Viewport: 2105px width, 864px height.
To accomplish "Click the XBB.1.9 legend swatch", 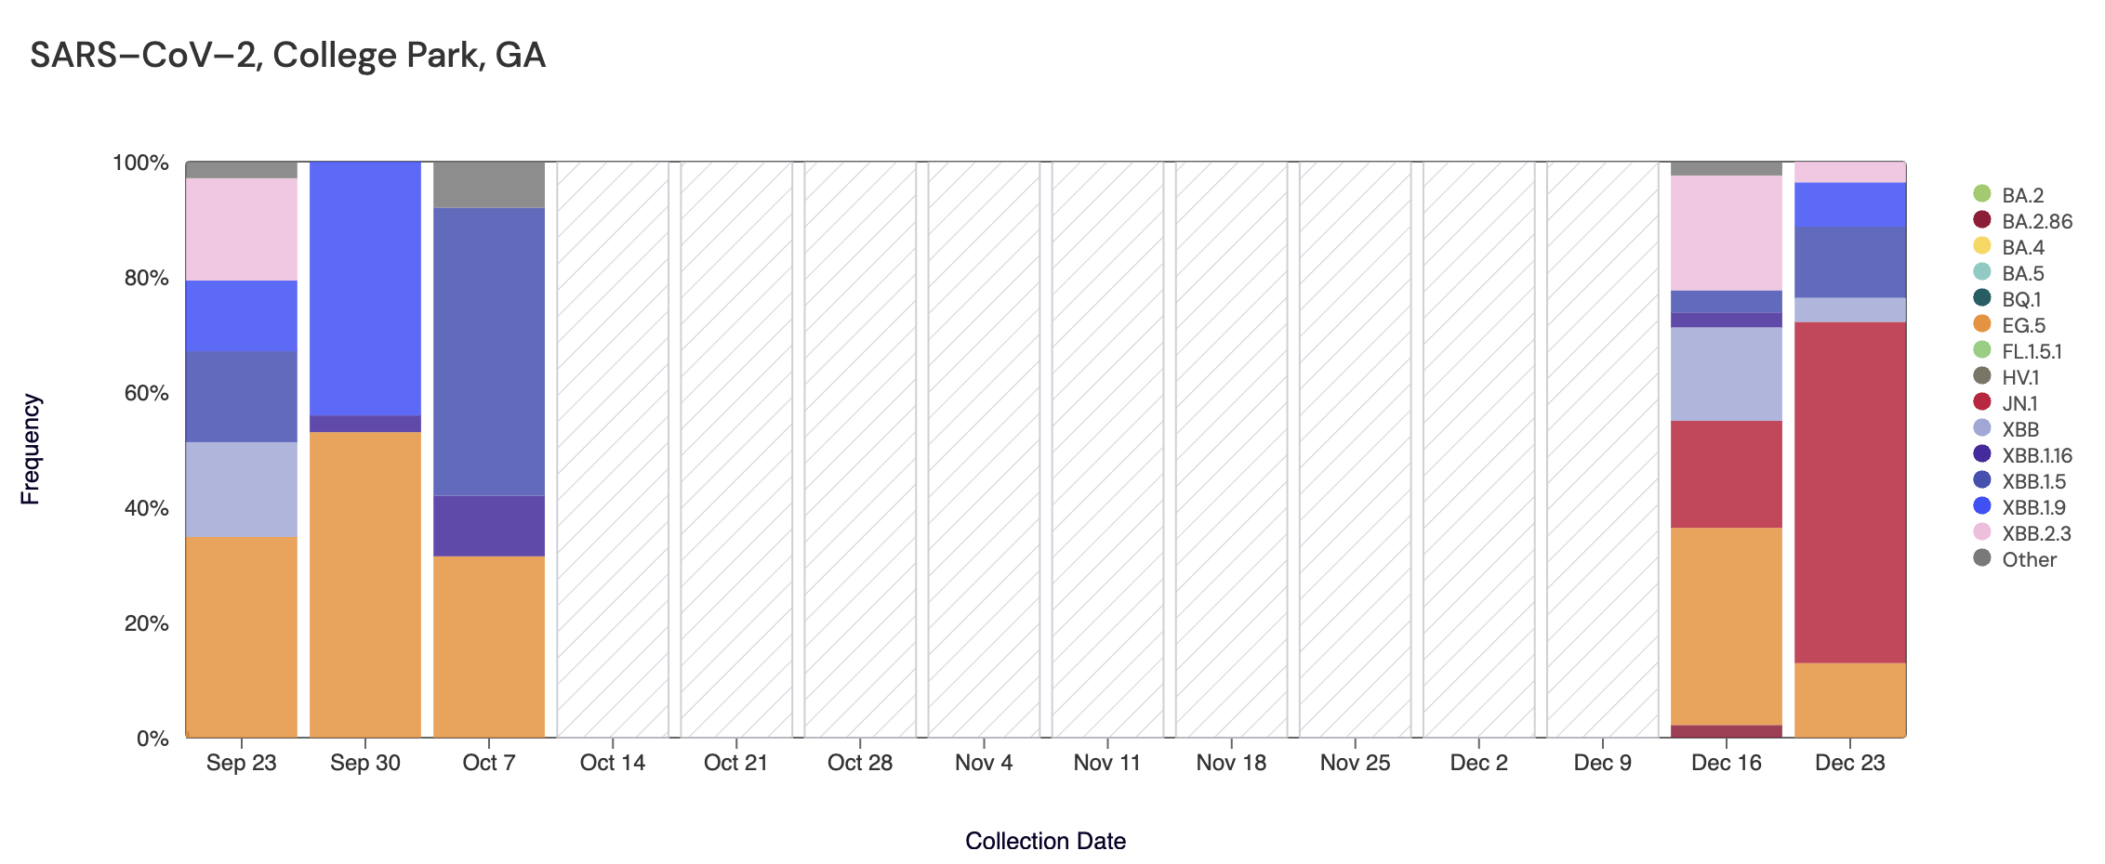I will click(1982, 507).
